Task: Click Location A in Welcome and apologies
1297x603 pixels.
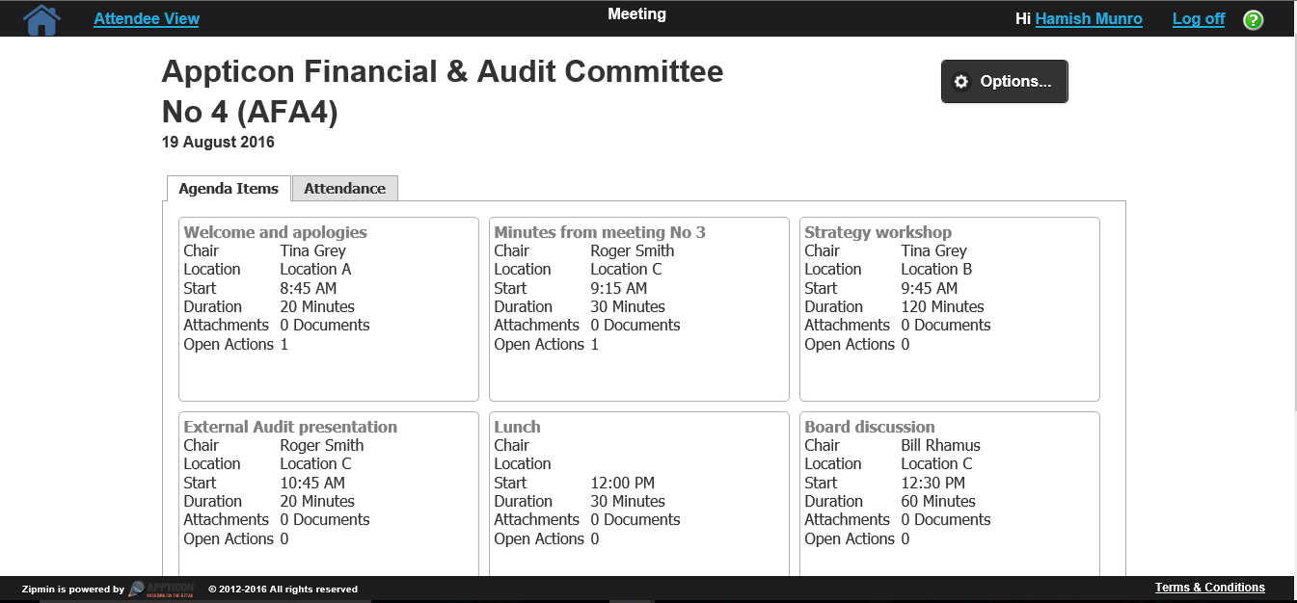Action: click(x=316, y=270)
